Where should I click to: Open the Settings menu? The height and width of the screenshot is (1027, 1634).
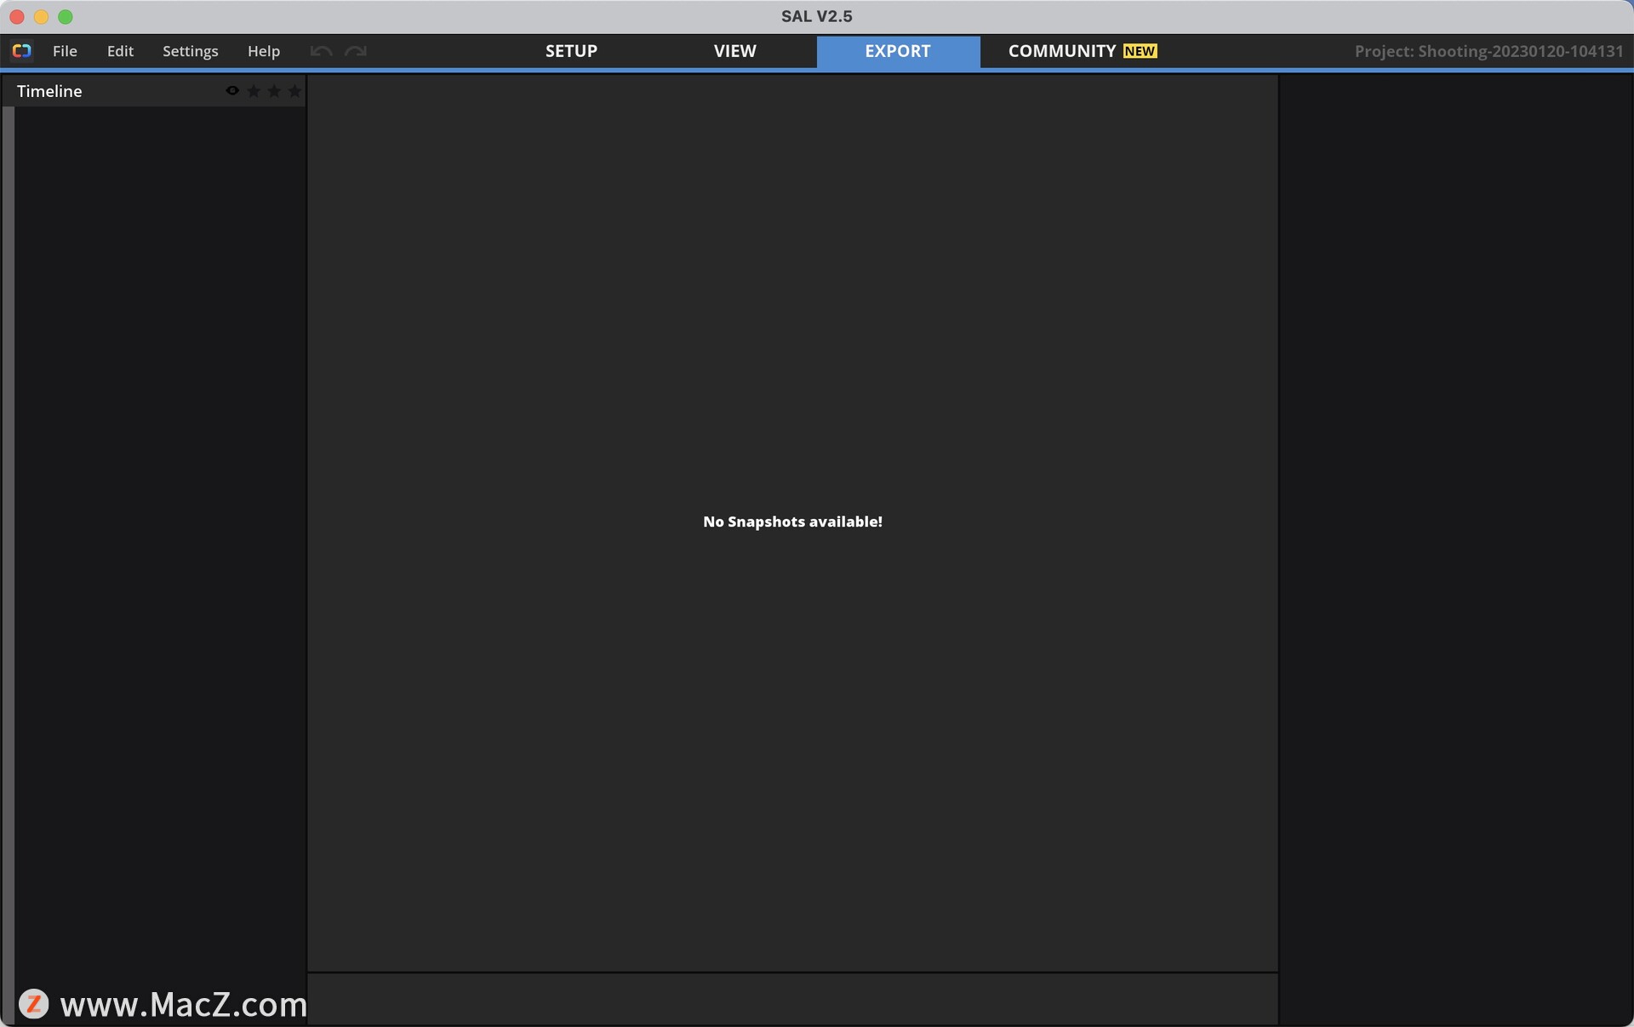190,51
